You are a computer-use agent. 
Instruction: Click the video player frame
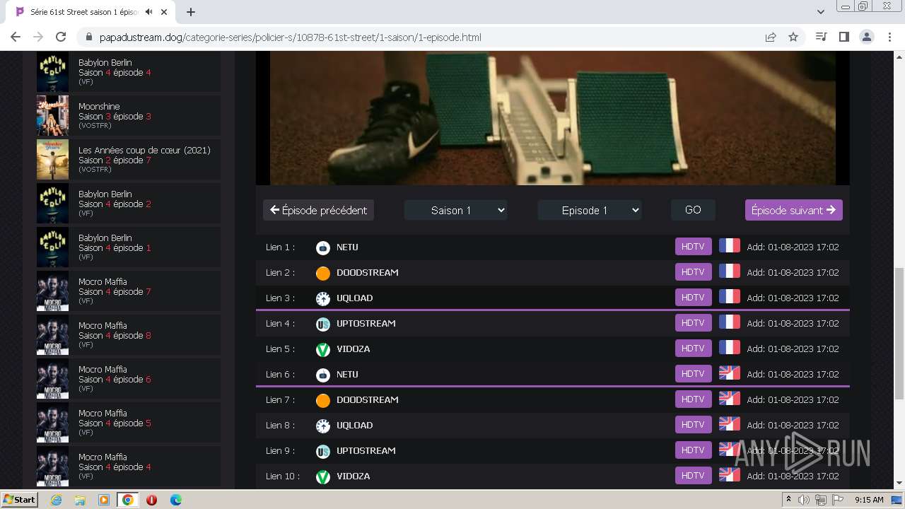tap(553, 118)
